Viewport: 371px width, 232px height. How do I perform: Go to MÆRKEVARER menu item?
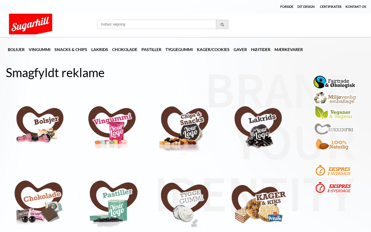[x=289, y=50]
